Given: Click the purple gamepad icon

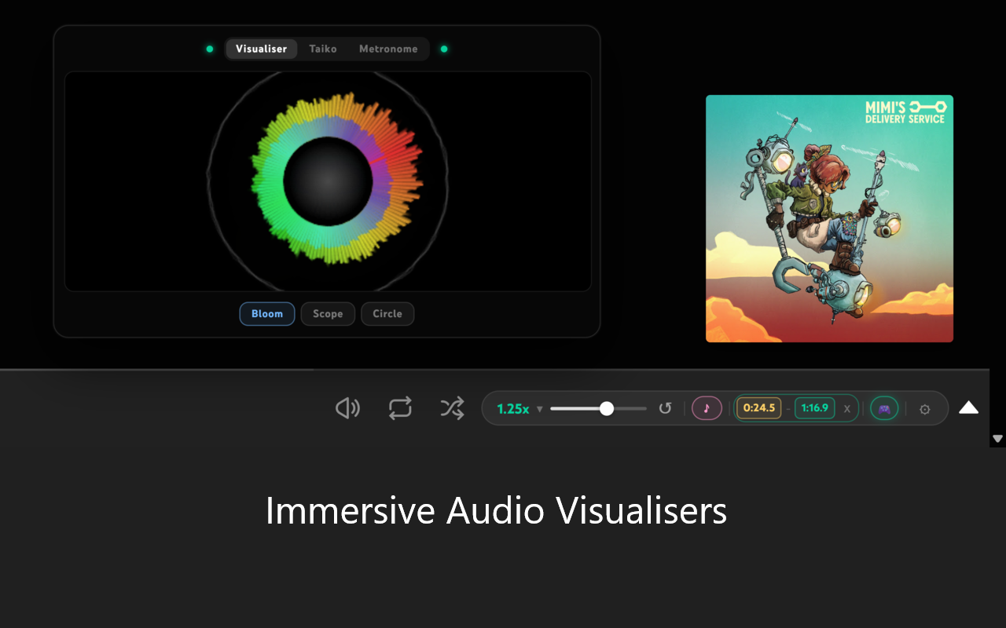Looking at the screenshot, I should pos(884,408).
